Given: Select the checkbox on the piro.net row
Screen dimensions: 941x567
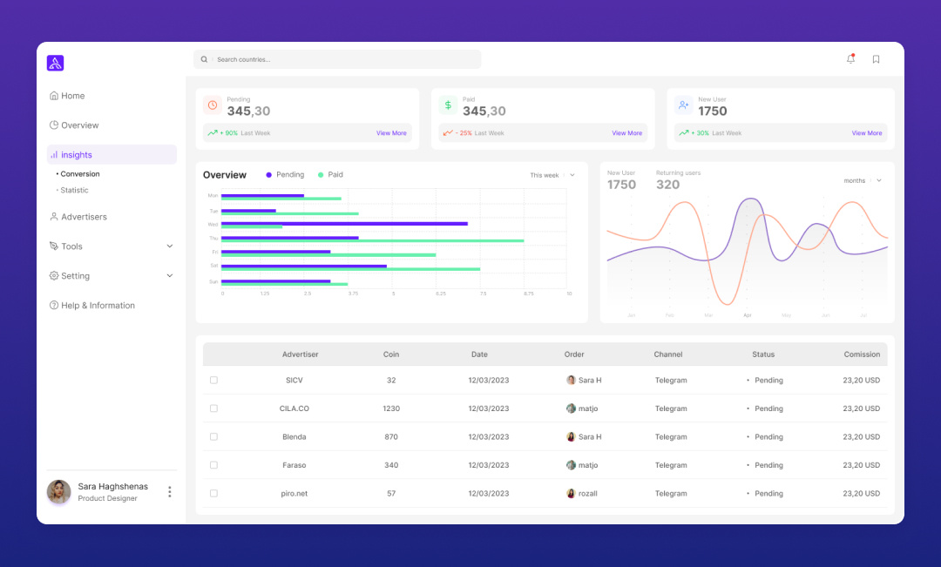Looking at the screenshot, I should pyautogui.click(x=213, y=493).
